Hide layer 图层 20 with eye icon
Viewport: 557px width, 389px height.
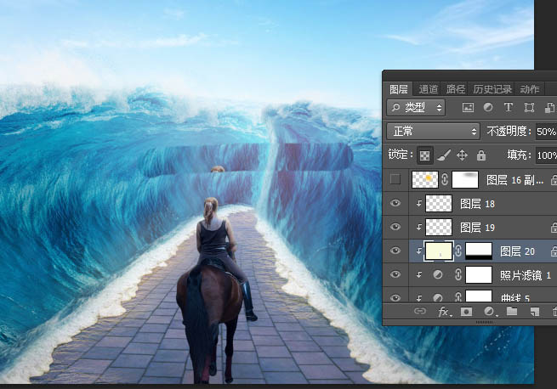tap(395, 251)
